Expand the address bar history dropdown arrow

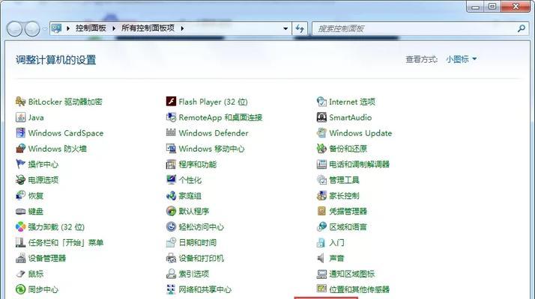(x=285, y=28)
